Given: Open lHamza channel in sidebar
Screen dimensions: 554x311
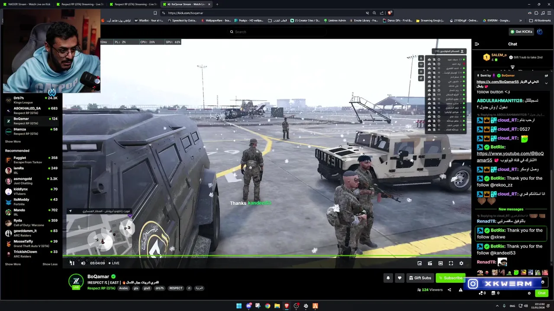Looking at the screenshot, I should 31,131.
